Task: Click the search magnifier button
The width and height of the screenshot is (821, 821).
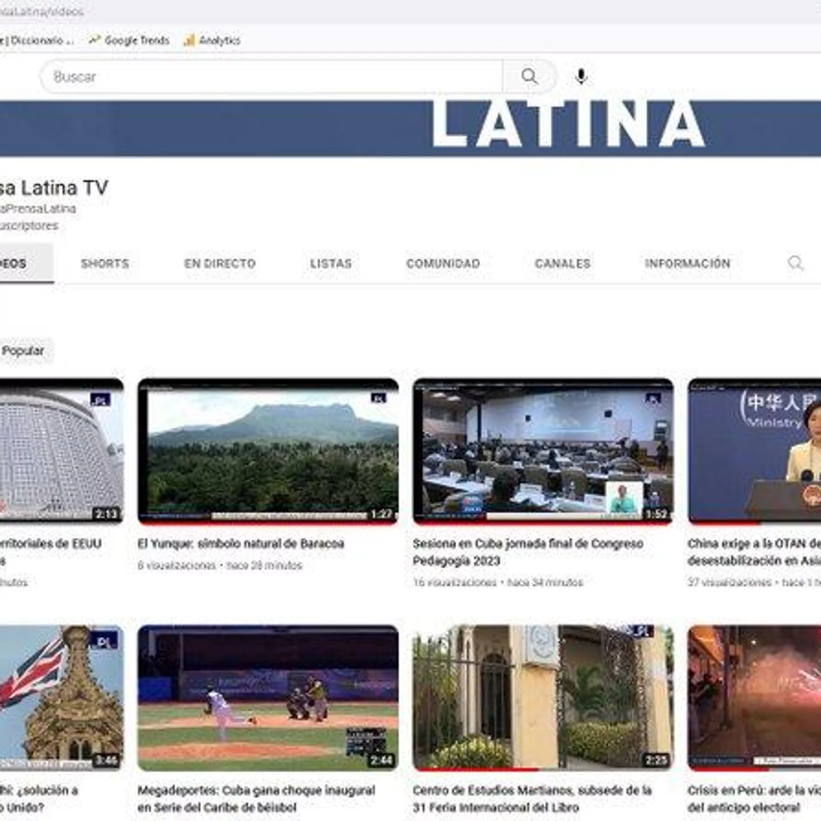Action: coord(529,77)
